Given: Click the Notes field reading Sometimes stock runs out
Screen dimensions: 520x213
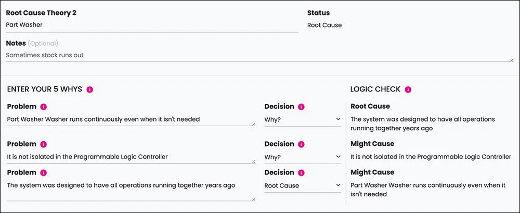Looking at the screenshot, I should [x=259, y=55].
